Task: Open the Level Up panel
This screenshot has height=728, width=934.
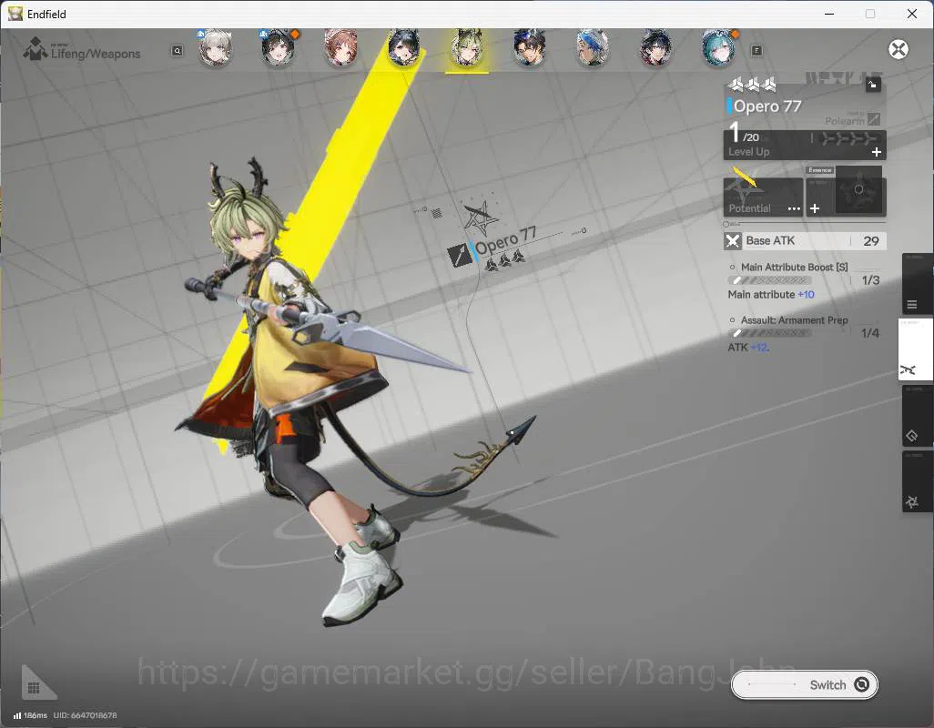Action: point(805,146)
